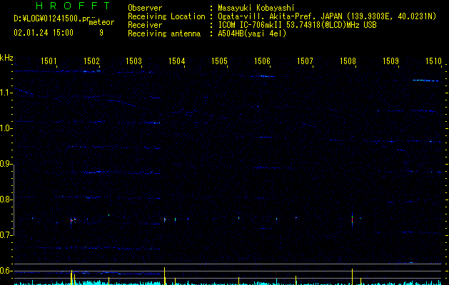Click the 1508 time axis label

tap(348, 61)
